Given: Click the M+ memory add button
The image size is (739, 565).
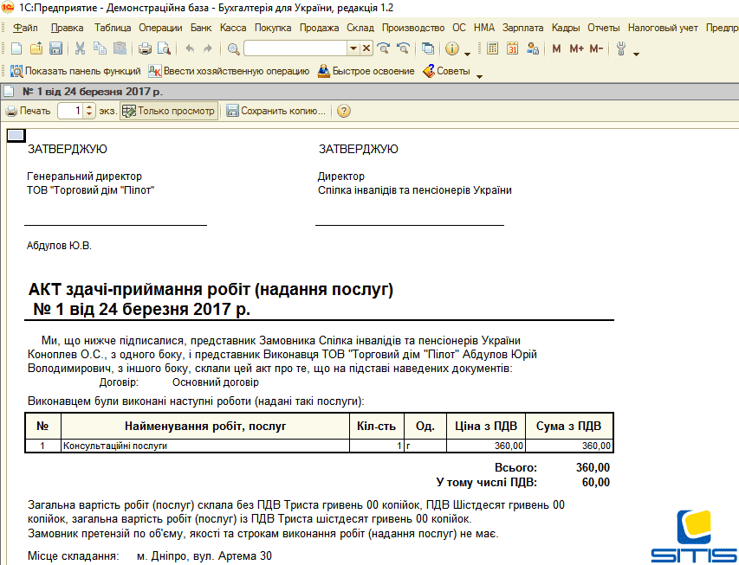Looking at the screenshot, I should tap(576, 48).
